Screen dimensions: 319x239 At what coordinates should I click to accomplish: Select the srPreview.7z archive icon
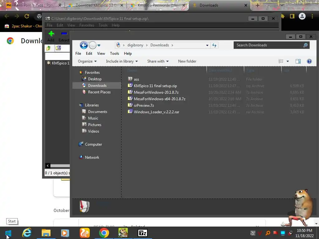coord(130,105)
